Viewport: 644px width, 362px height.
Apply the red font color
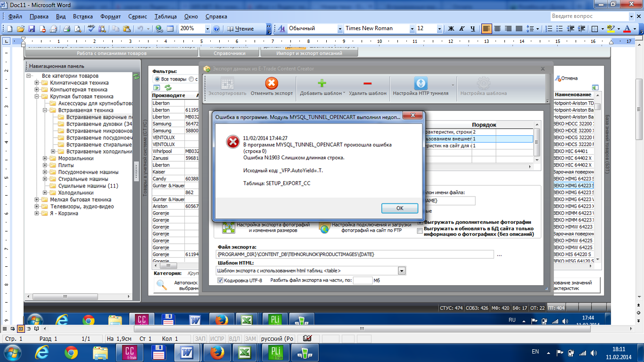(x=627, y=29)
